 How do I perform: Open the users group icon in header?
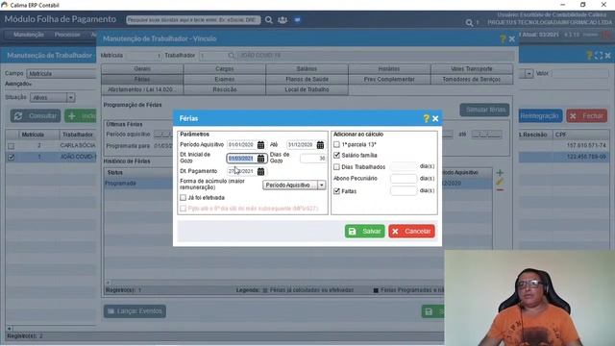click(x=283, y=19)
